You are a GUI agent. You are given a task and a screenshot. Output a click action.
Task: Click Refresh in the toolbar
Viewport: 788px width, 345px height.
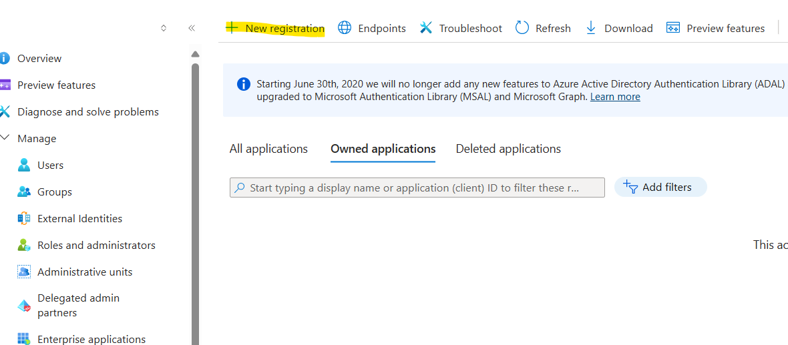tap(544, 28)
